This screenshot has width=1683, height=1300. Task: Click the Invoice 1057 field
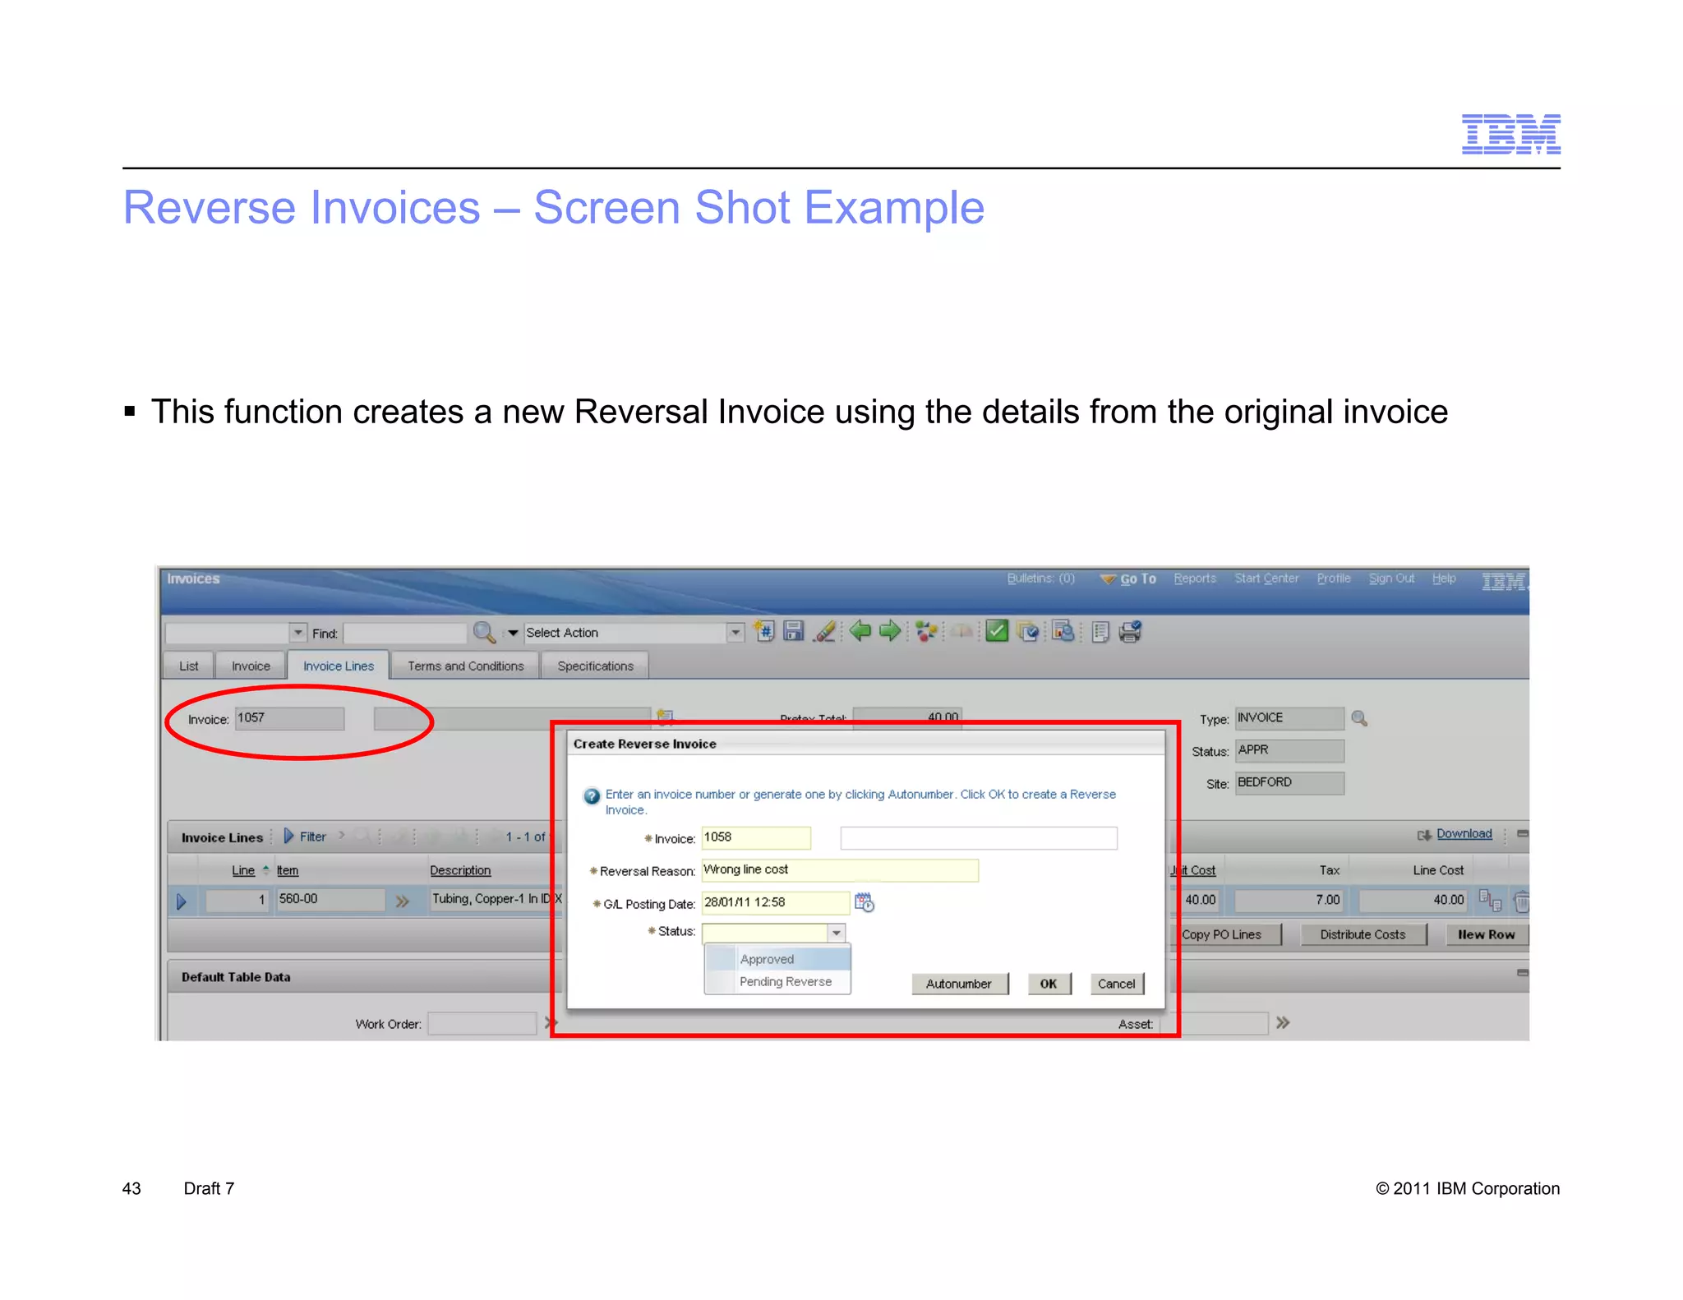289,718
